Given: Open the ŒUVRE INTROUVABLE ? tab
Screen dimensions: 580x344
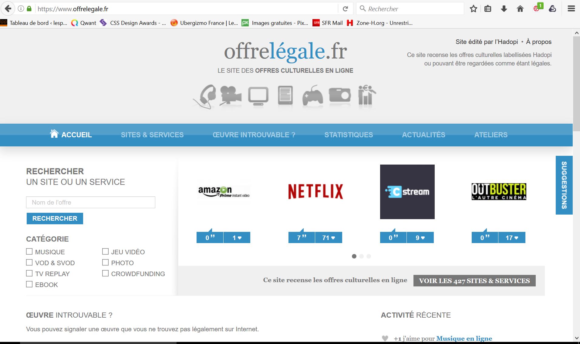Looking at the screenshot, I should point(254,135).
